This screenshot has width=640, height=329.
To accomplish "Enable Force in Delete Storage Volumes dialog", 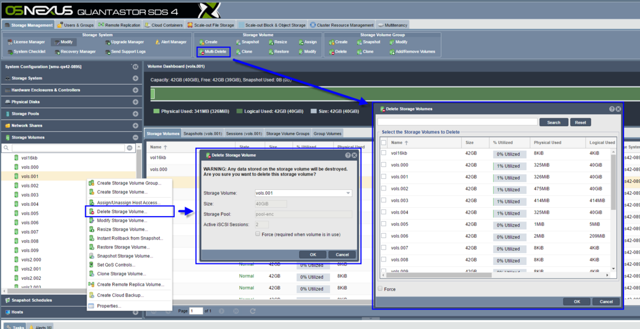I will point(380,289).
